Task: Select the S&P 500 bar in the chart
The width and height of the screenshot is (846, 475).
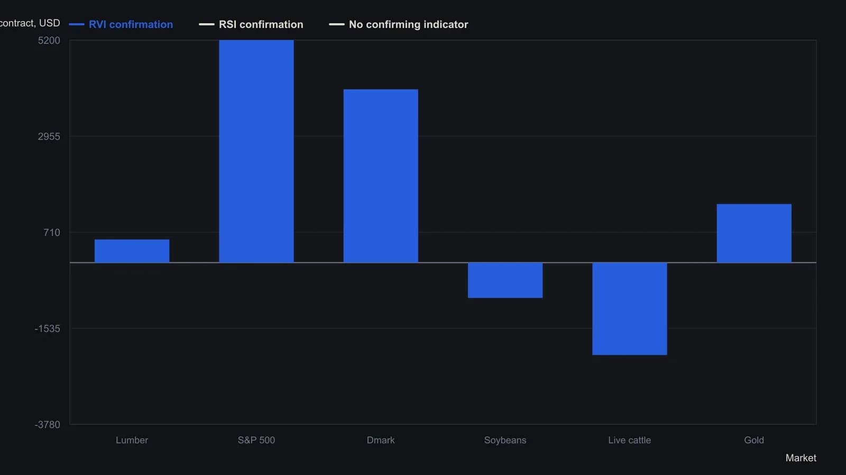Action: [x=256, y=151]
